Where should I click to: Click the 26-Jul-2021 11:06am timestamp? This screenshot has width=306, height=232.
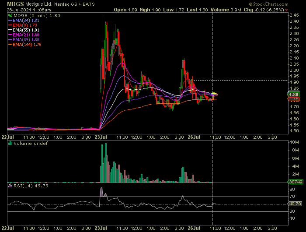point(29,10)
